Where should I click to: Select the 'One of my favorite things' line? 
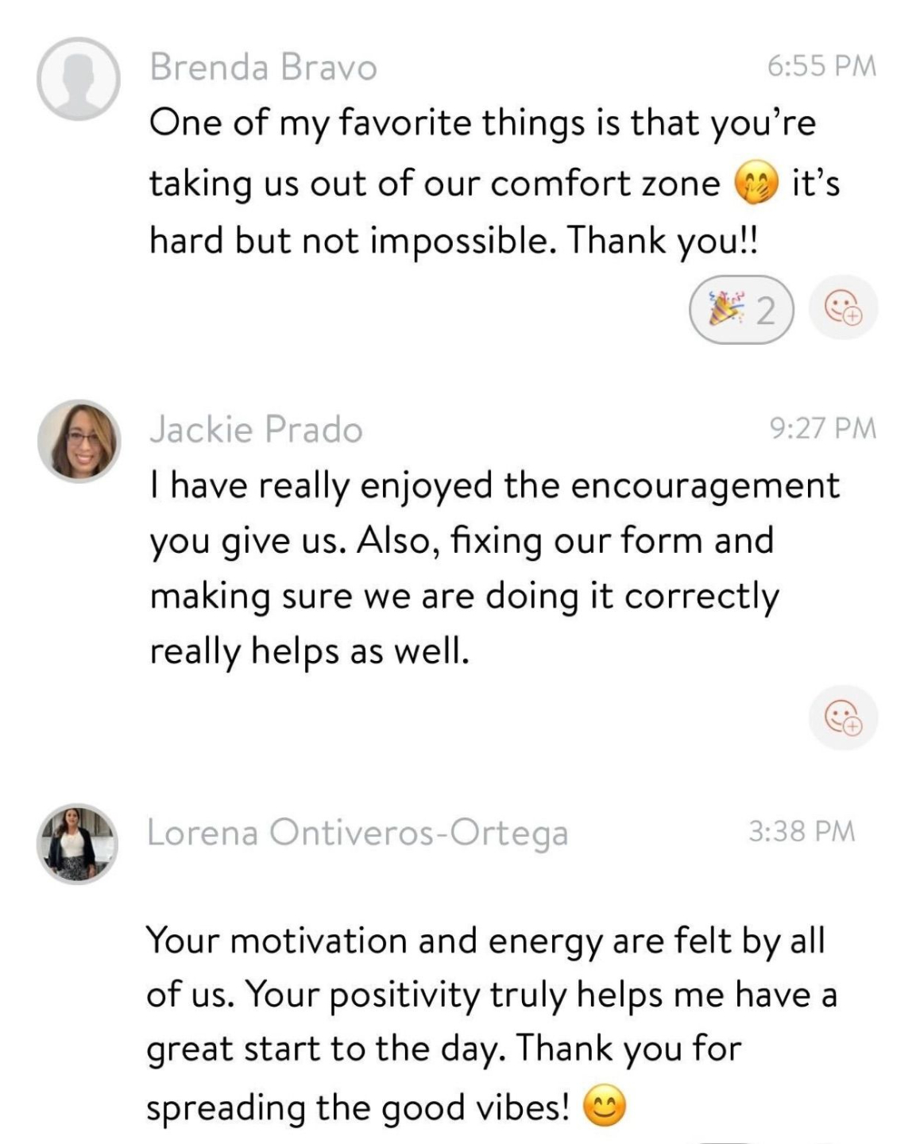(482, 124)
